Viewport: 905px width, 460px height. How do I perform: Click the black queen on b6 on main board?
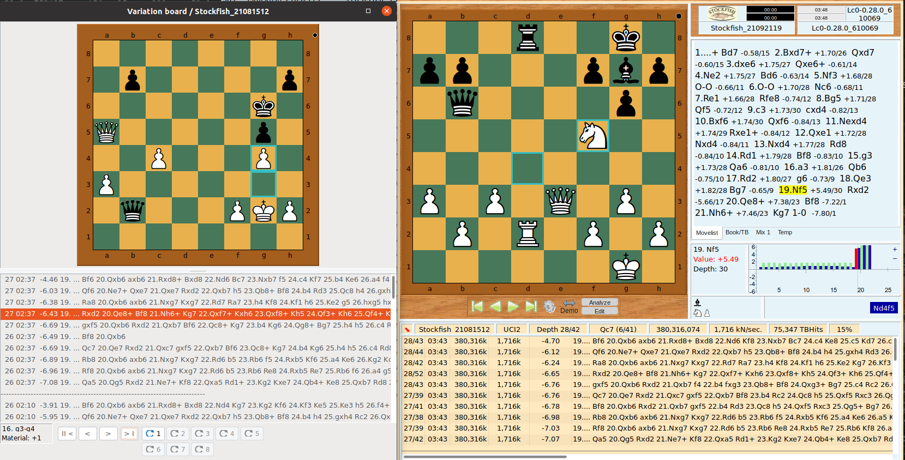462,103
